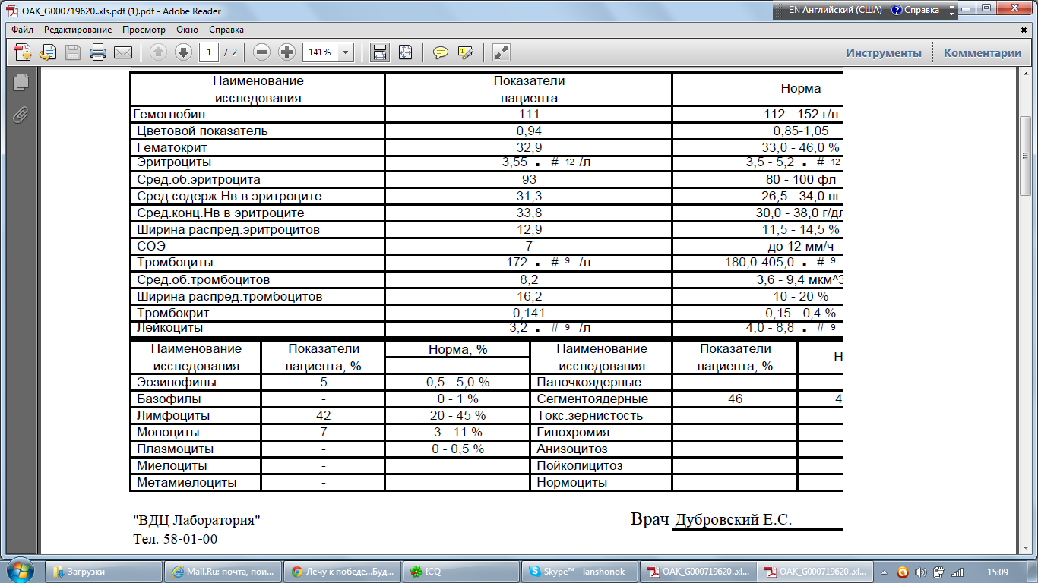The image size is (1038, 583).
Task: Click the Windows Start button
Action: coord(21,571)
